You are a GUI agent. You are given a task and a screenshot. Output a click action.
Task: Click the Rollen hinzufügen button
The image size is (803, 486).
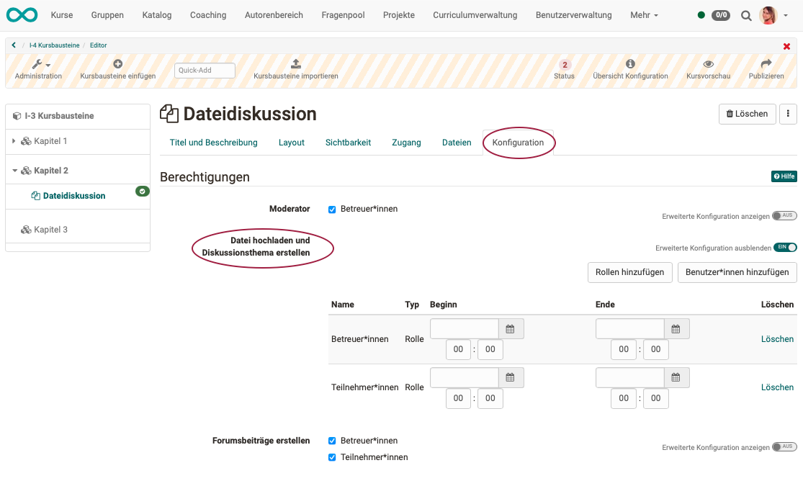[629, 272]
